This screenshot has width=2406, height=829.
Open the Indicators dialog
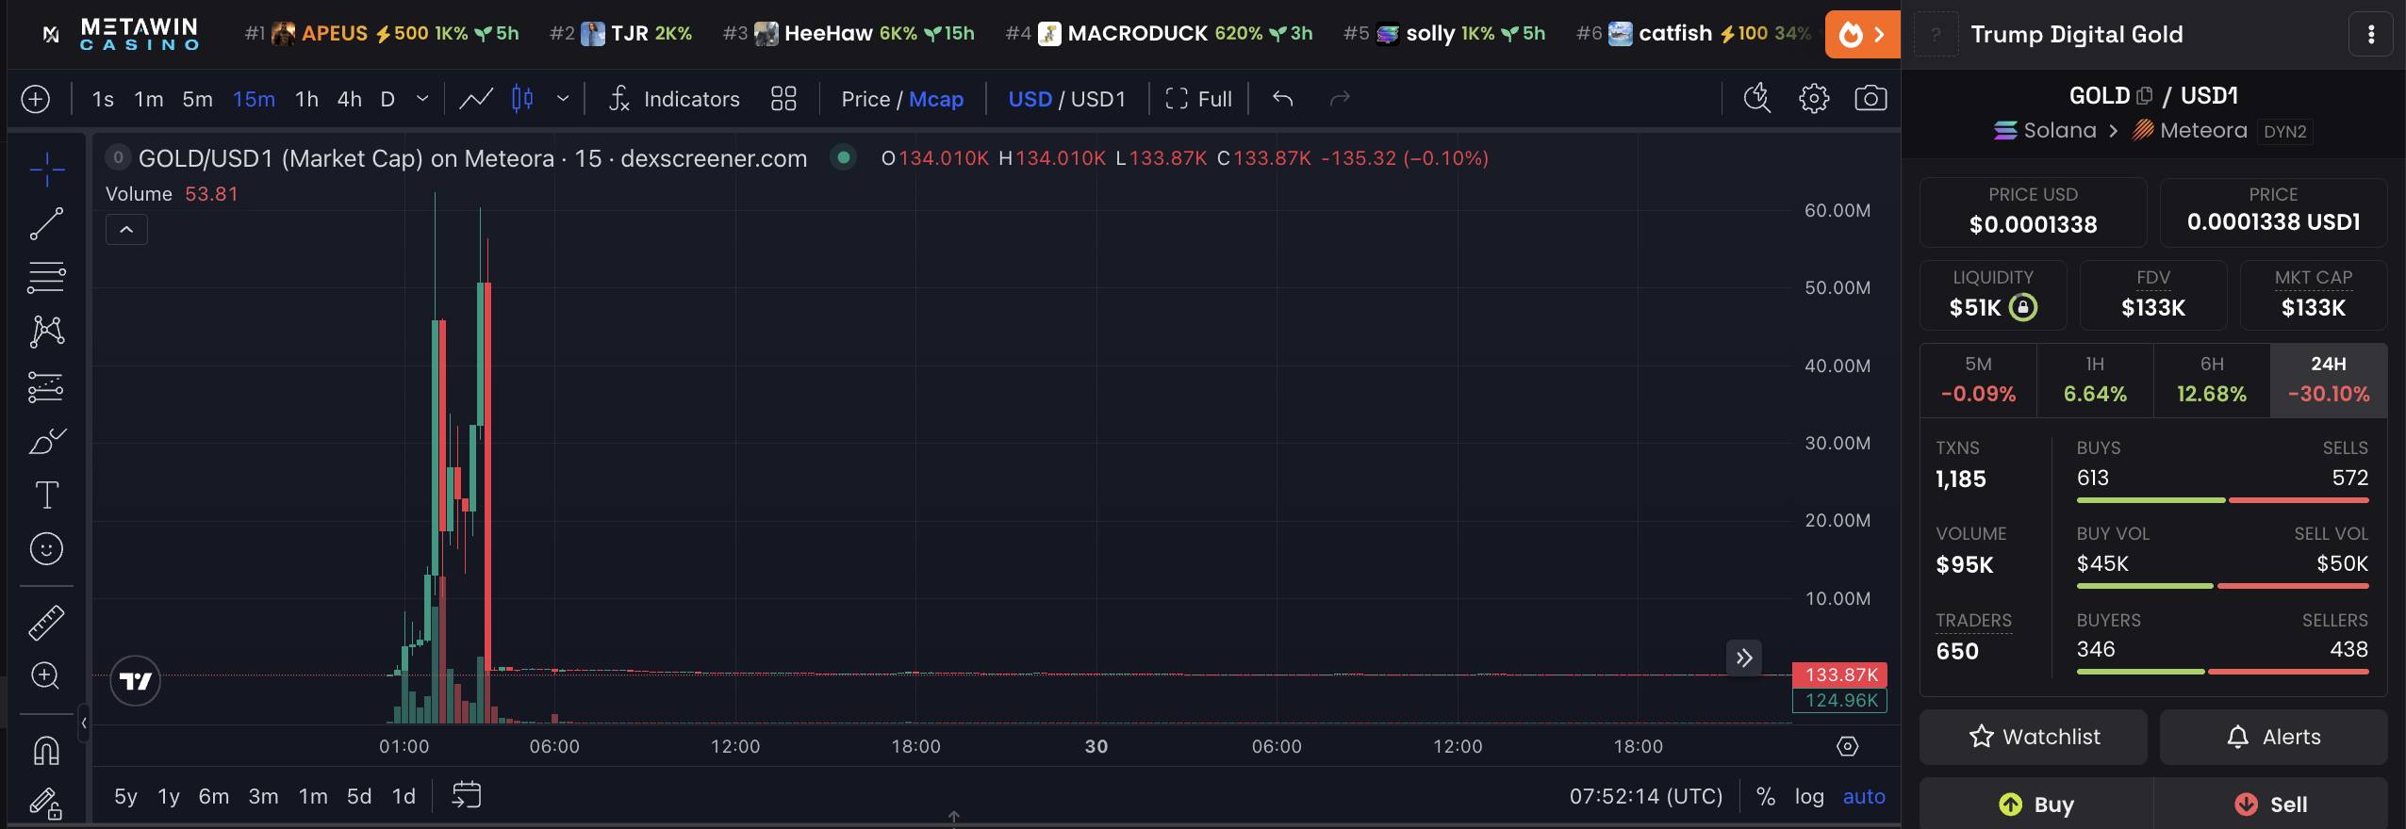click(x=674, y=99)
